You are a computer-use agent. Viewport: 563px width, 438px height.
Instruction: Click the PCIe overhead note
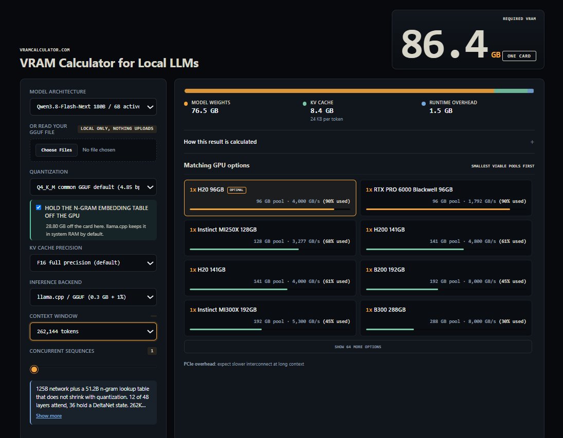pos(244,364)
